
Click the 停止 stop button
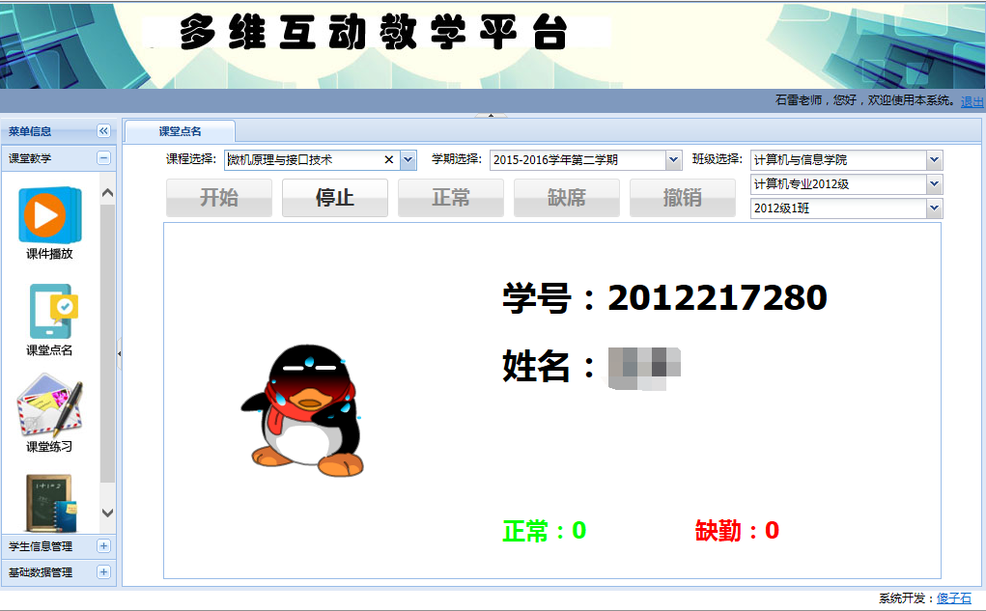point(334,197)
